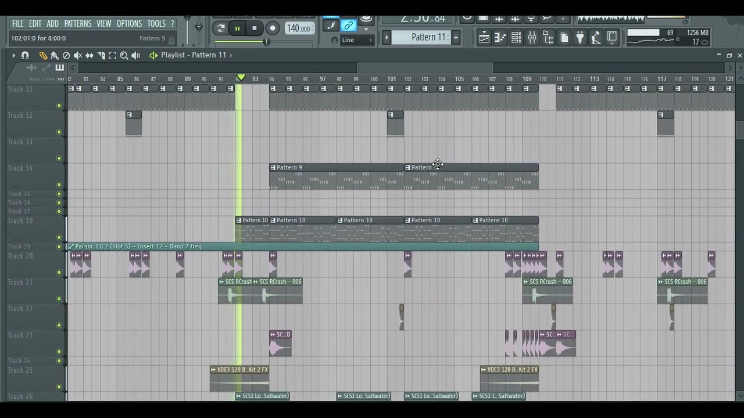Mute Track 12 with its green light
The height and width of the screenshot is (418, 744).
[59, 132]
